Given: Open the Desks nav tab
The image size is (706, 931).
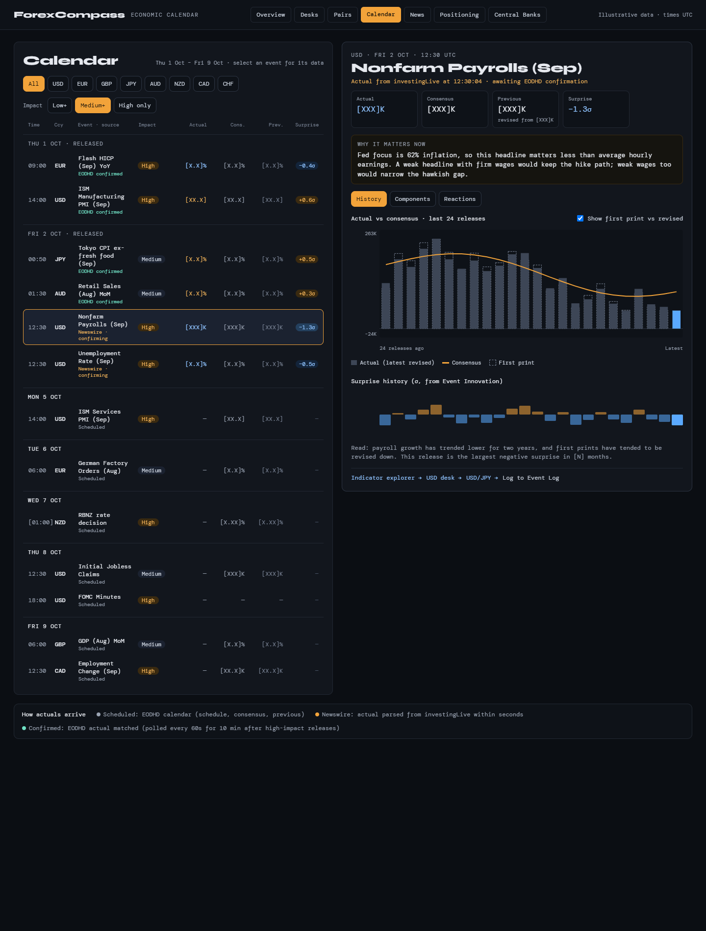Looking at the screenshot, I should point(309,15).
